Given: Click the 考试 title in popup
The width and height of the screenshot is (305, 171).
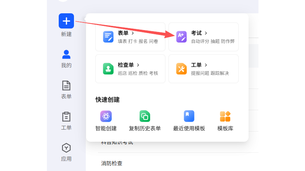Looking at the screenshot, I should [x=196, y=33].
